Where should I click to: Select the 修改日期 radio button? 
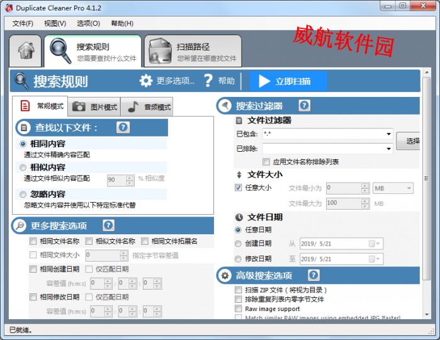click(x=238, y=259)
